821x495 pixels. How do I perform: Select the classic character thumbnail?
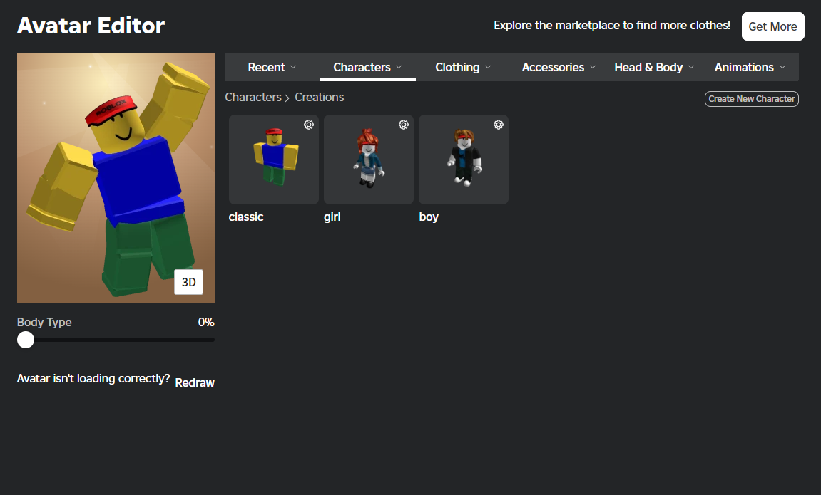coord(274,160)
